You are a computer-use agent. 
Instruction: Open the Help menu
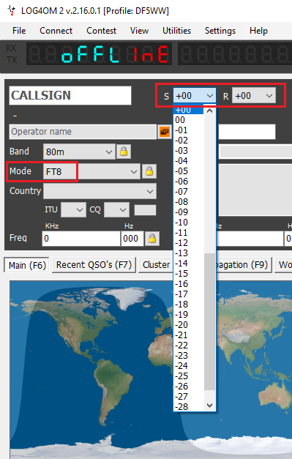[258, 31]
